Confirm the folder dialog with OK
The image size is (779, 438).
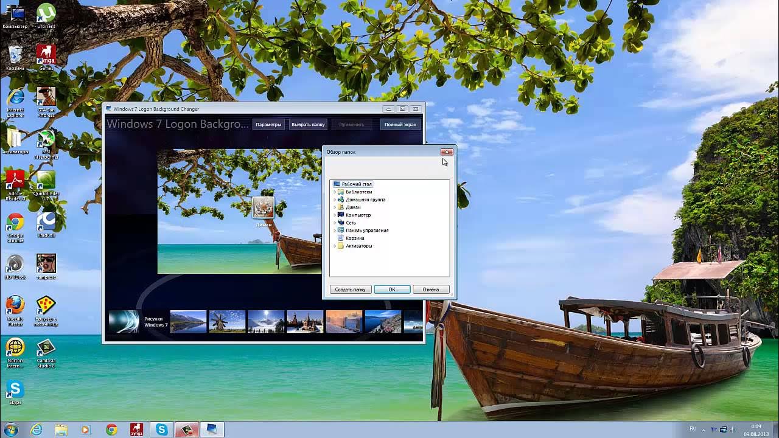click(x=392, y=290)
